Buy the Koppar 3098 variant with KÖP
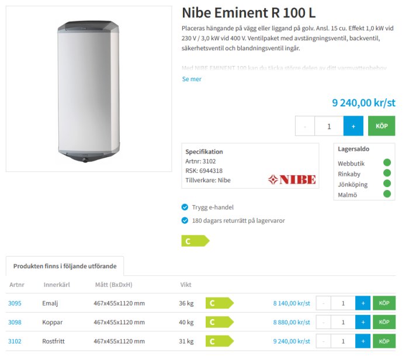This screenshot has height=360, width=409. 384,322
